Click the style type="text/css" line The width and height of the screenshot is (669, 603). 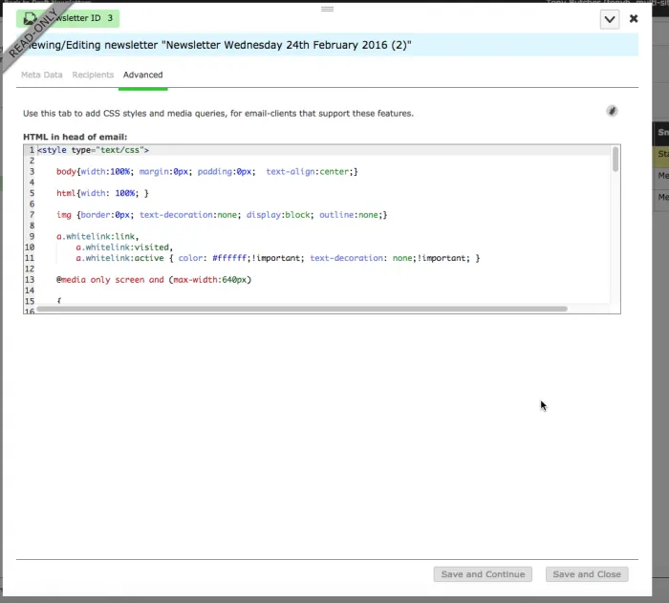pos(94,150)
